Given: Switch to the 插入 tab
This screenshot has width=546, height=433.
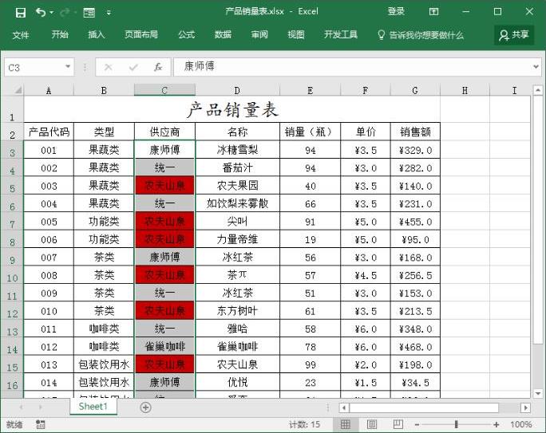Looking at the screenshot, I should (x=96, y=34).
